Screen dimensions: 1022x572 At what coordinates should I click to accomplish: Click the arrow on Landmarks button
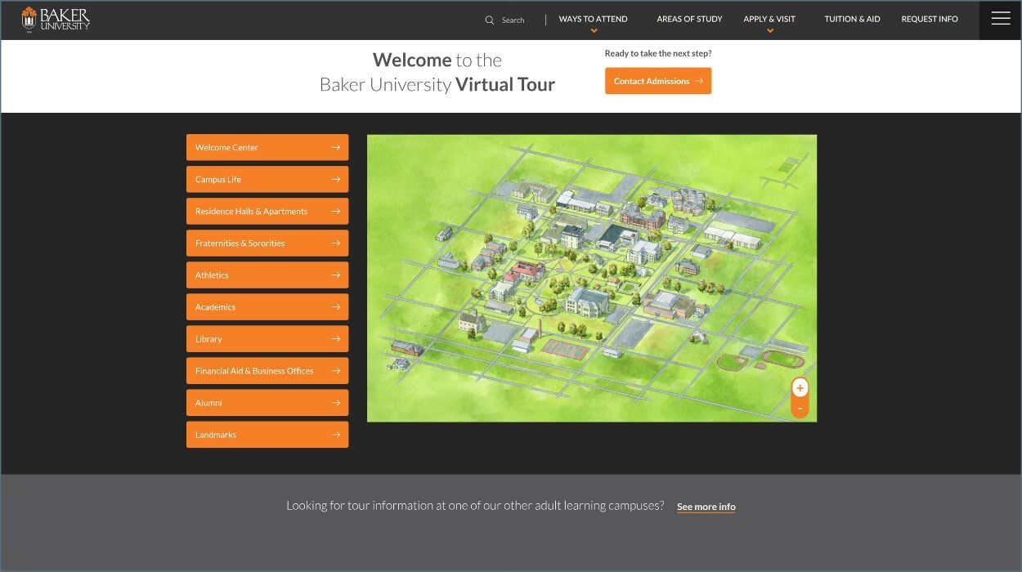(336, 435)
